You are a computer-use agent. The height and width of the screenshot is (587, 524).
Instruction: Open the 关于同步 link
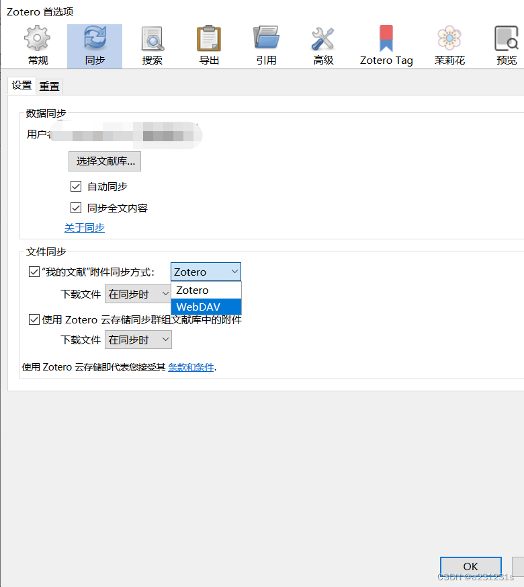tap(85, 228)
